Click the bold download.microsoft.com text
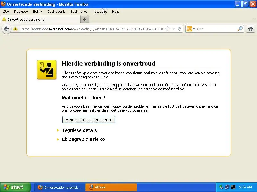Viewport: 257px width, 192px height. [x=155, y=73]
